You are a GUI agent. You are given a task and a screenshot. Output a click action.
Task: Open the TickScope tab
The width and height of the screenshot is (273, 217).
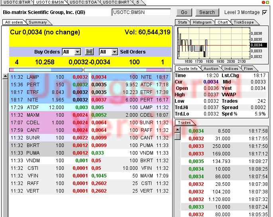point(244,22)
